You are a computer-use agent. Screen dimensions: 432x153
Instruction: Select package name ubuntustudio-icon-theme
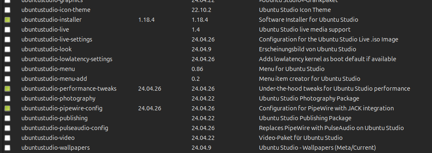[56, 10]
